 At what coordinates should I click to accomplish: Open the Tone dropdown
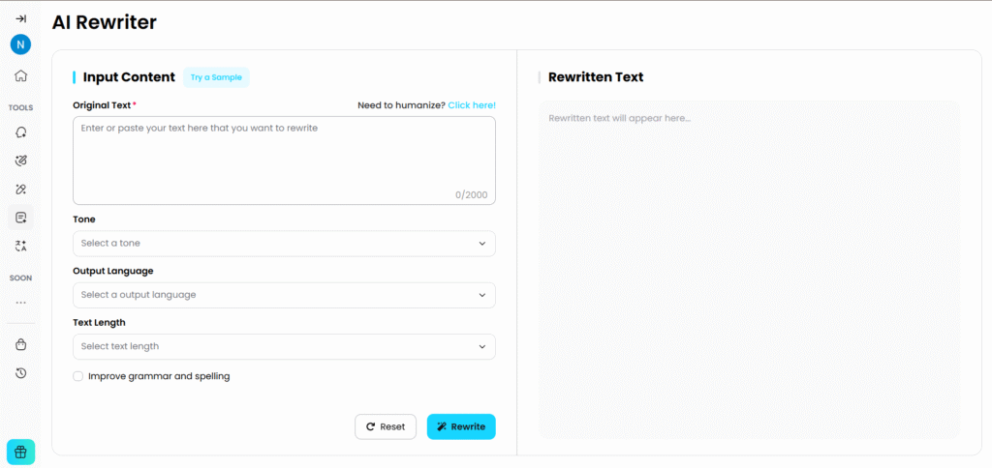[x=284, y=243]
